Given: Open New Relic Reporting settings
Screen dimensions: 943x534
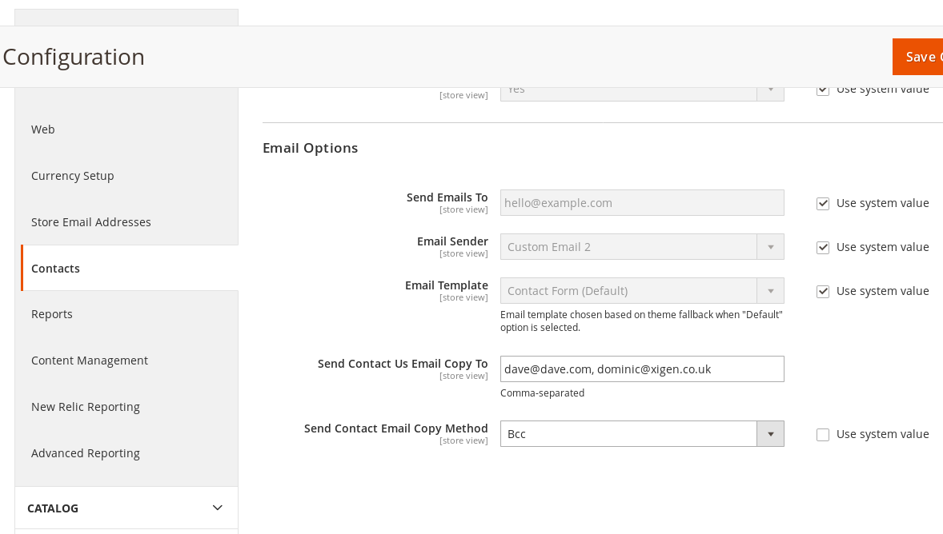Looking at the screenshot, I should point(86,407).
